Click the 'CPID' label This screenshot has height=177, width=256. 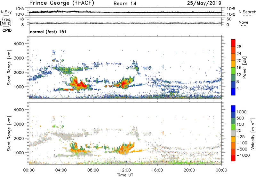click(x=7, y=30)
